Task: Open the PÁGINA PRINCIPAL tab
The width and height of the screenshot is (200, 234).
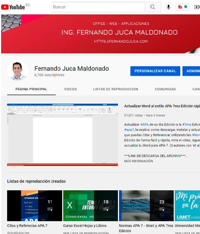Action: (31, 89)
